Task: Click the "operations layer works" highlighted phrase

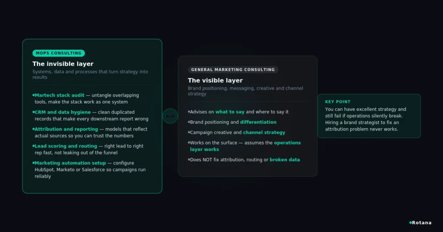Action: [245, 146]
